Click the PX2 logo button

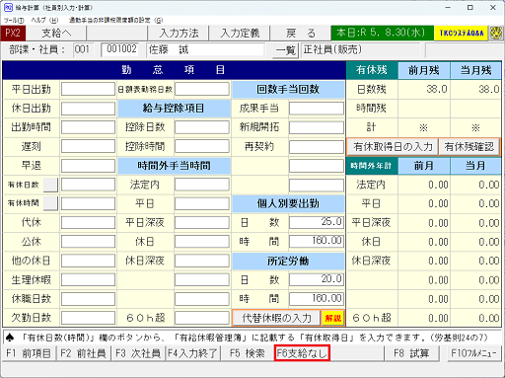click(13, 34)
